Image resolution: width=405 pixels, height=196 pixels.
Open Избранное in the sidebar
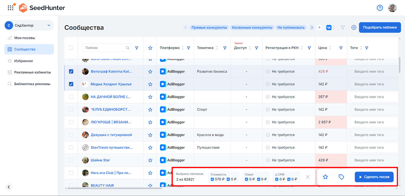click(x=24, y=61)
